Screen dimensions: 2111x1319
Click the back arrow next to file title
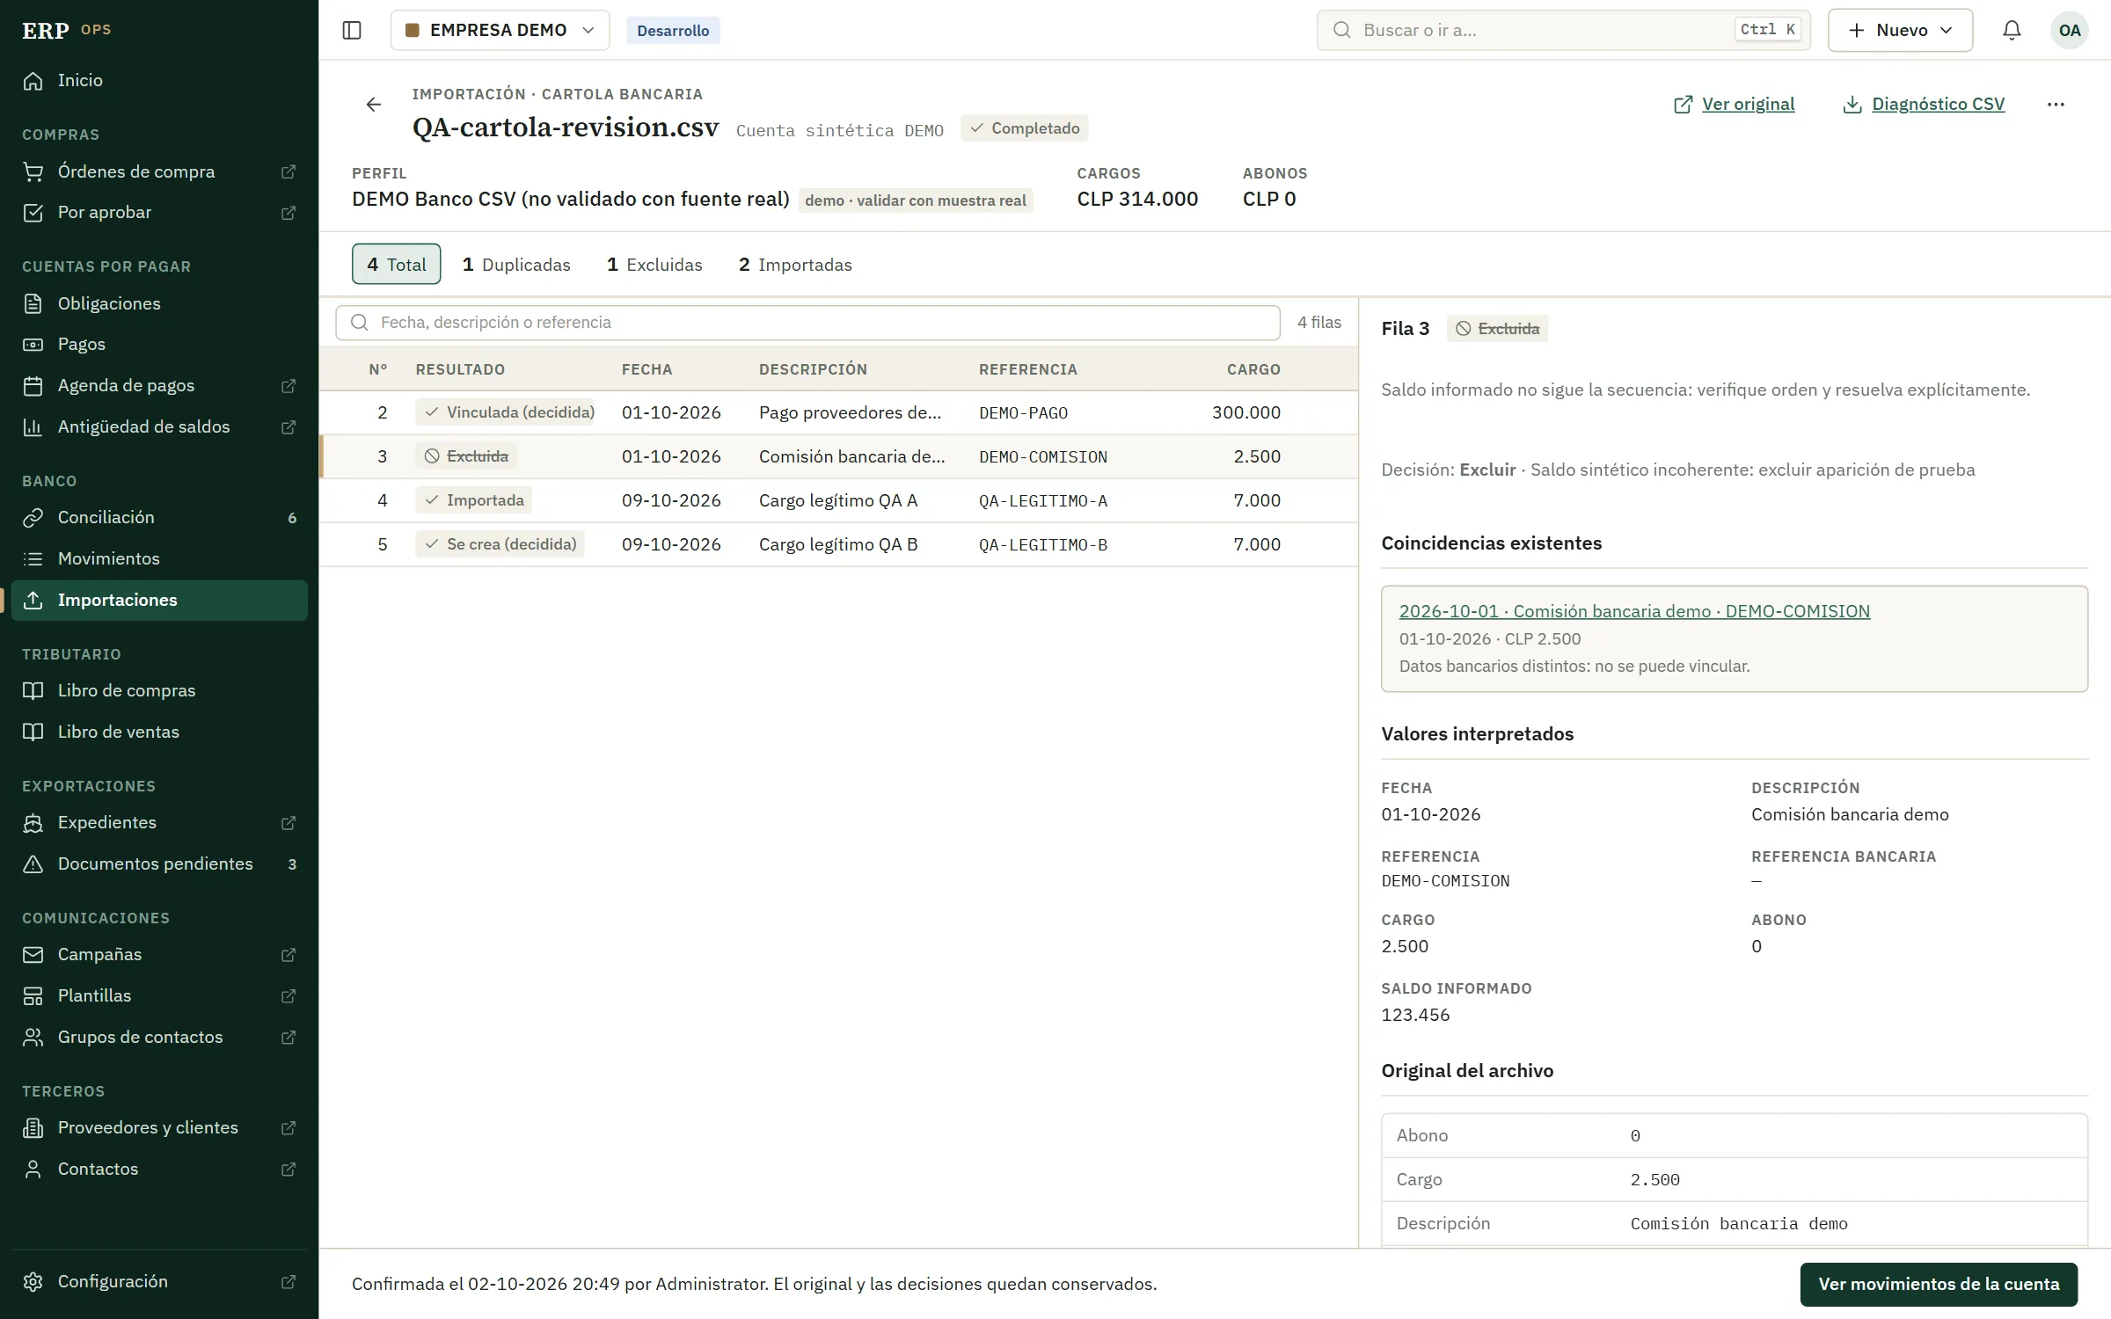pyautogui.click(x=374, y=105)
